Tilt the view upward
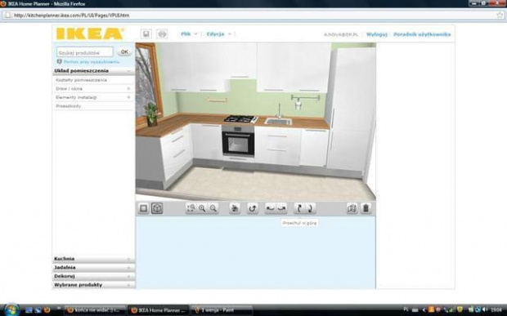The width and height of the screenshot is (507, 316). coord(299,208)
